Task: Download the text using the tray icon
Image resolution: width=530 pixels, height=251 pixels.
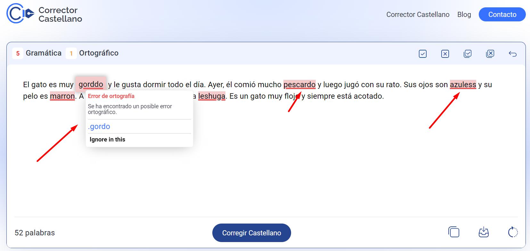Action: [x=484, y=232]
